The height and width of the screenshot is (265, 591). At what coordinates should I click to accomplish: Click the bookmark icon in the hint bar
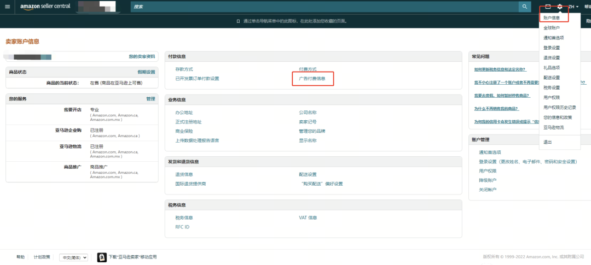pyautogui.click(x=238, y=21)
